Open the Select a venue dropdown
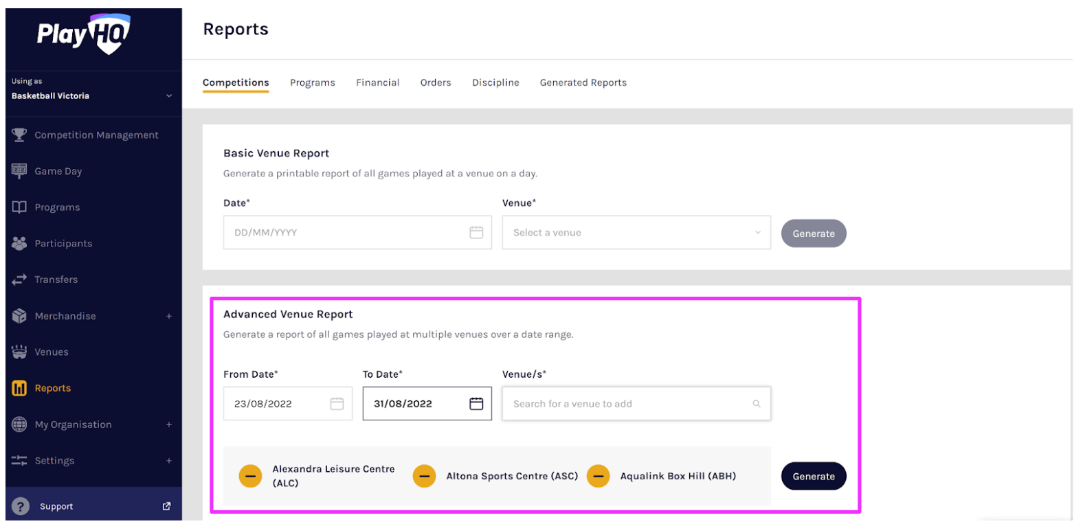 (x=636, y=233)
